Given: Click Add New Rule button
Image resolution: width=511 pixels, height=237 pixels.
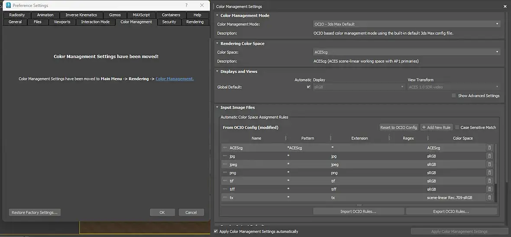Looking at the screenshot, I should pyautogui.click(x=436, y=127).
